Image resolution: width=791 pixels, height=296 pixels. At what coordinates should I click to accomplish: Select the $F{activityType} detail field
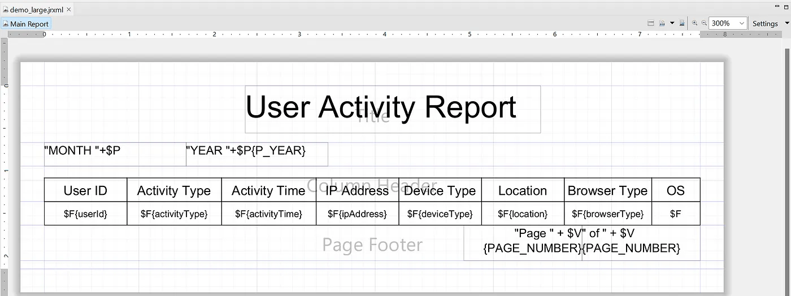point(174,214)
